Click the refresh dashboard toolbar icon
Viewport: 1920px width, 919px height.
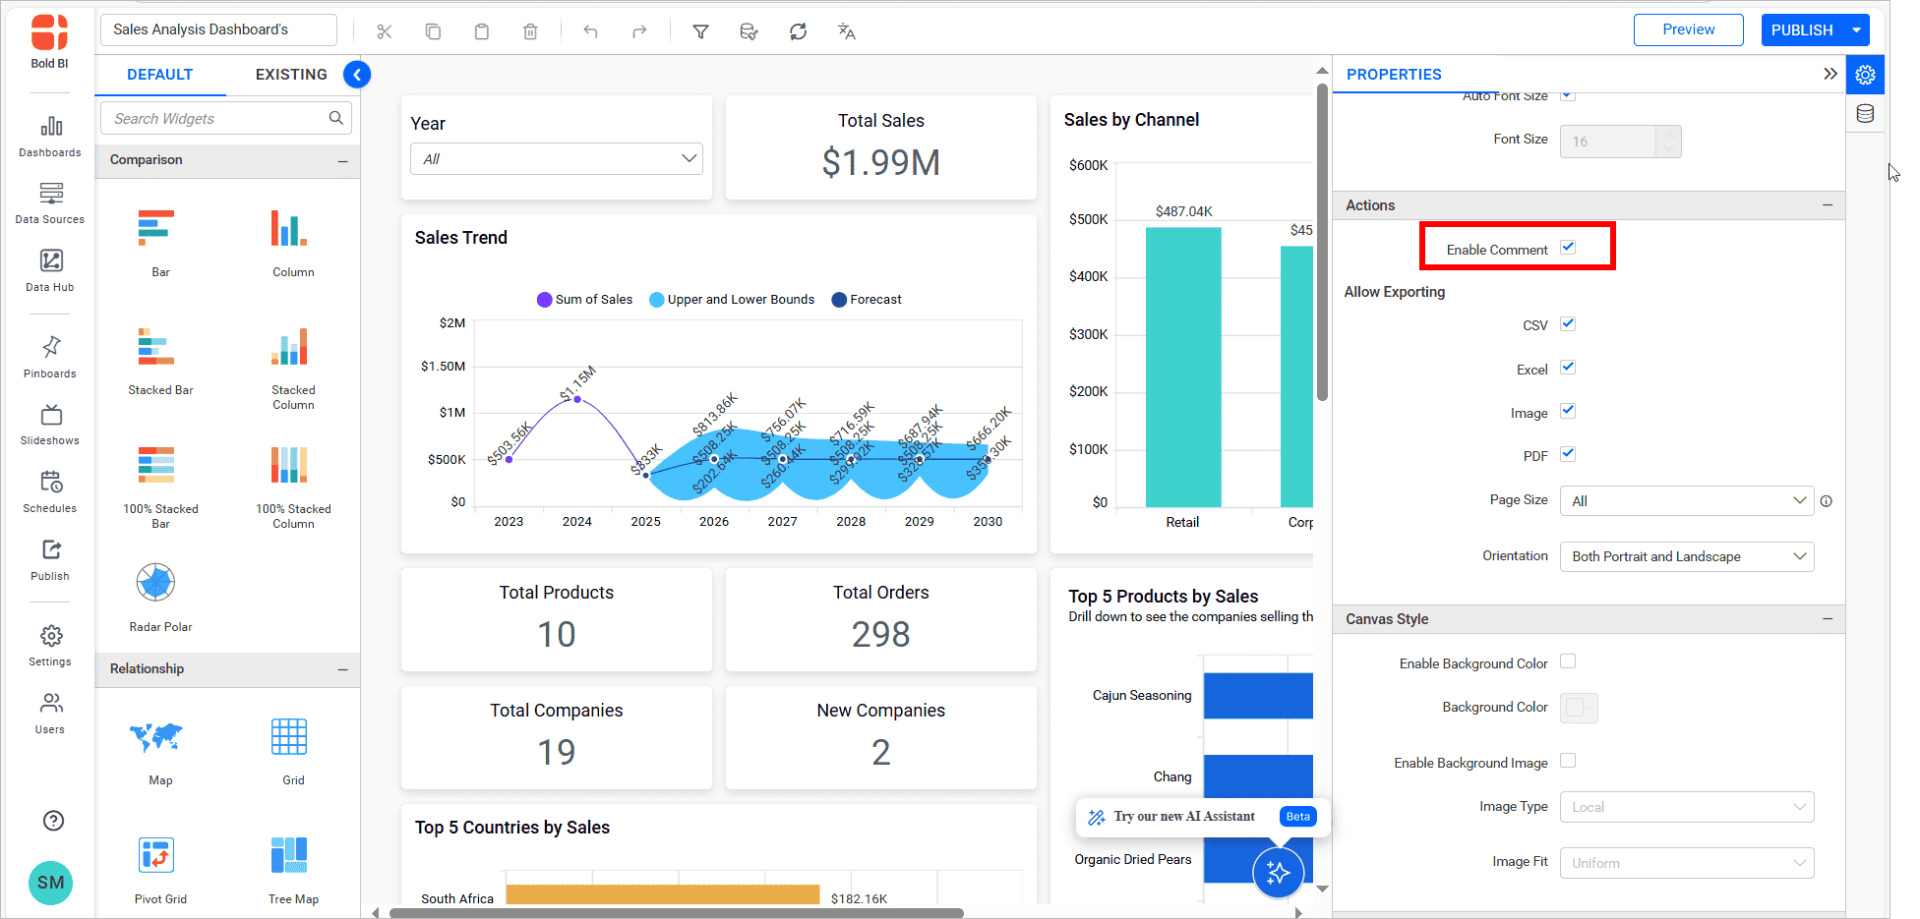798,30
